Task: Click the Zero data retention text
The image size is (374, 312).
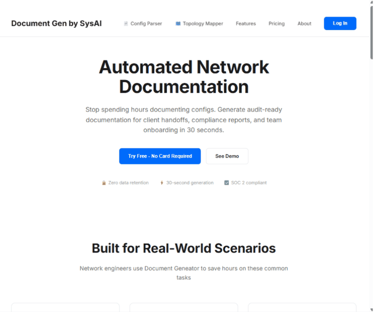Action: pos(128,183)
